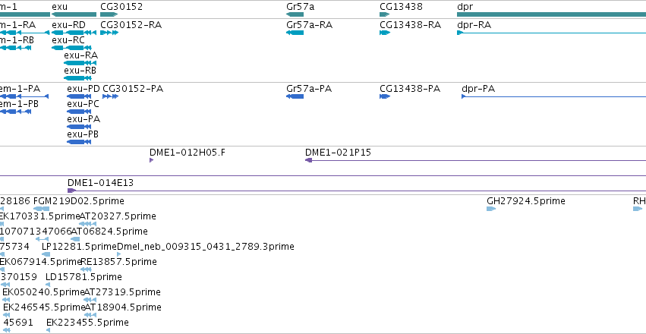Click the CG13438-RA transcript label
Image resolution: width=646 pixels, height=334 pixels.
(x=411, y=25)
